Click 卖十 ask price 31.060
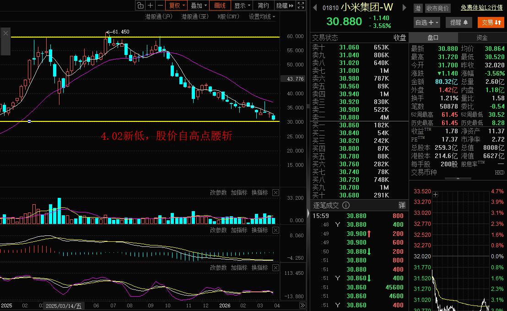Screen dimensions: 507x311 coord(349,47)
